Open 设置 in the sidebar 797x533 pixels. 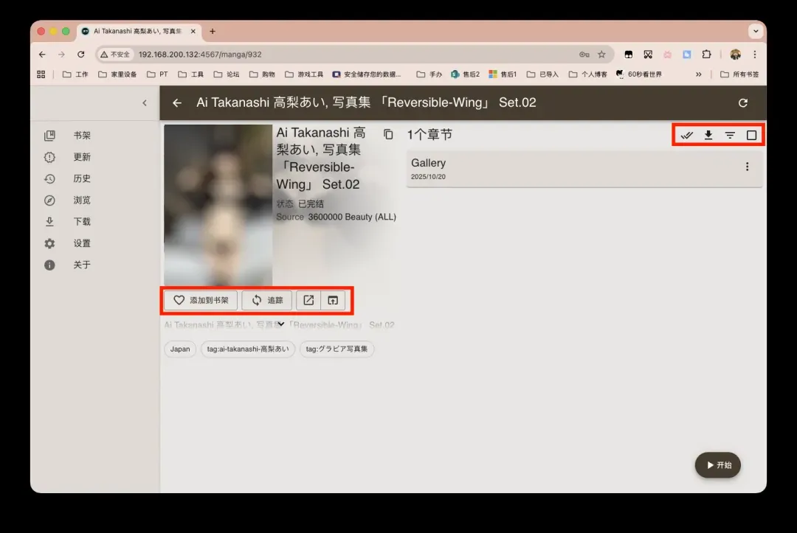tap(81, 243)
